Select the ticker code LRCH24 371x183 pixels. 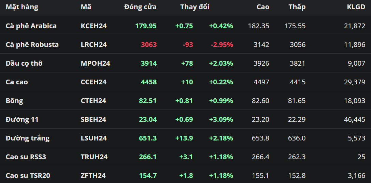[x=94, y=45]
